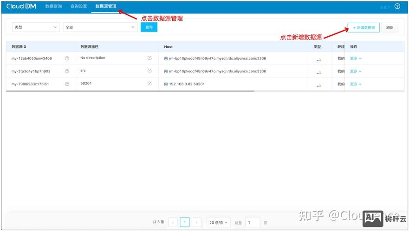Viewport: 410px width, 232px height.
Task: Click the 数据源描述 column header
Action: [90, 47]
